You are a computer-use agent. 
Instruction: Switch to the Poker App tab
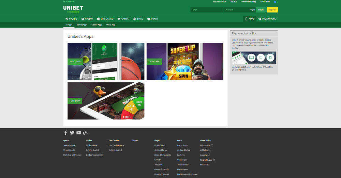tap(111, 25)
